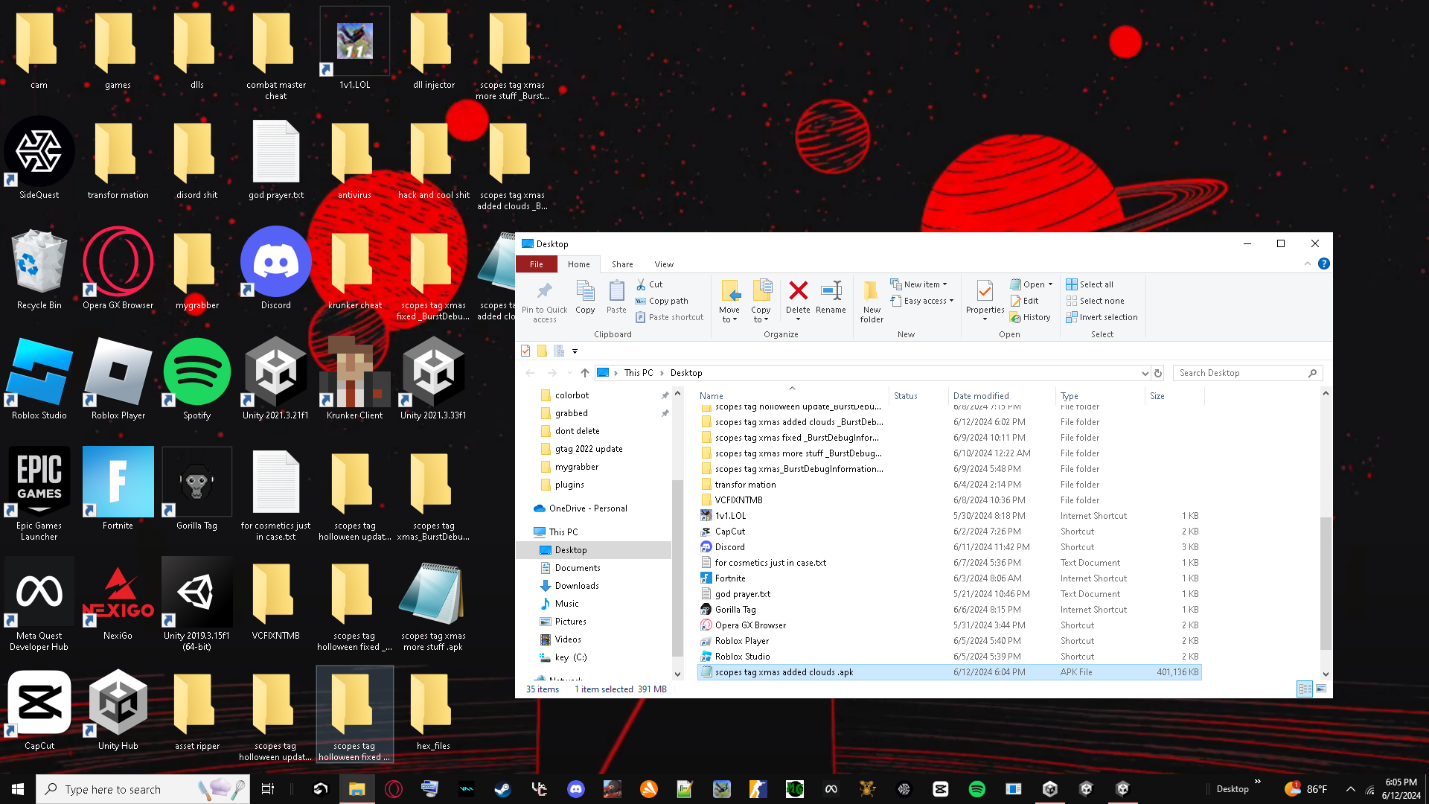The height and width of the screenshot is (804, 1429).
Task: Click the New folder icon
Action: click(871, 292)
